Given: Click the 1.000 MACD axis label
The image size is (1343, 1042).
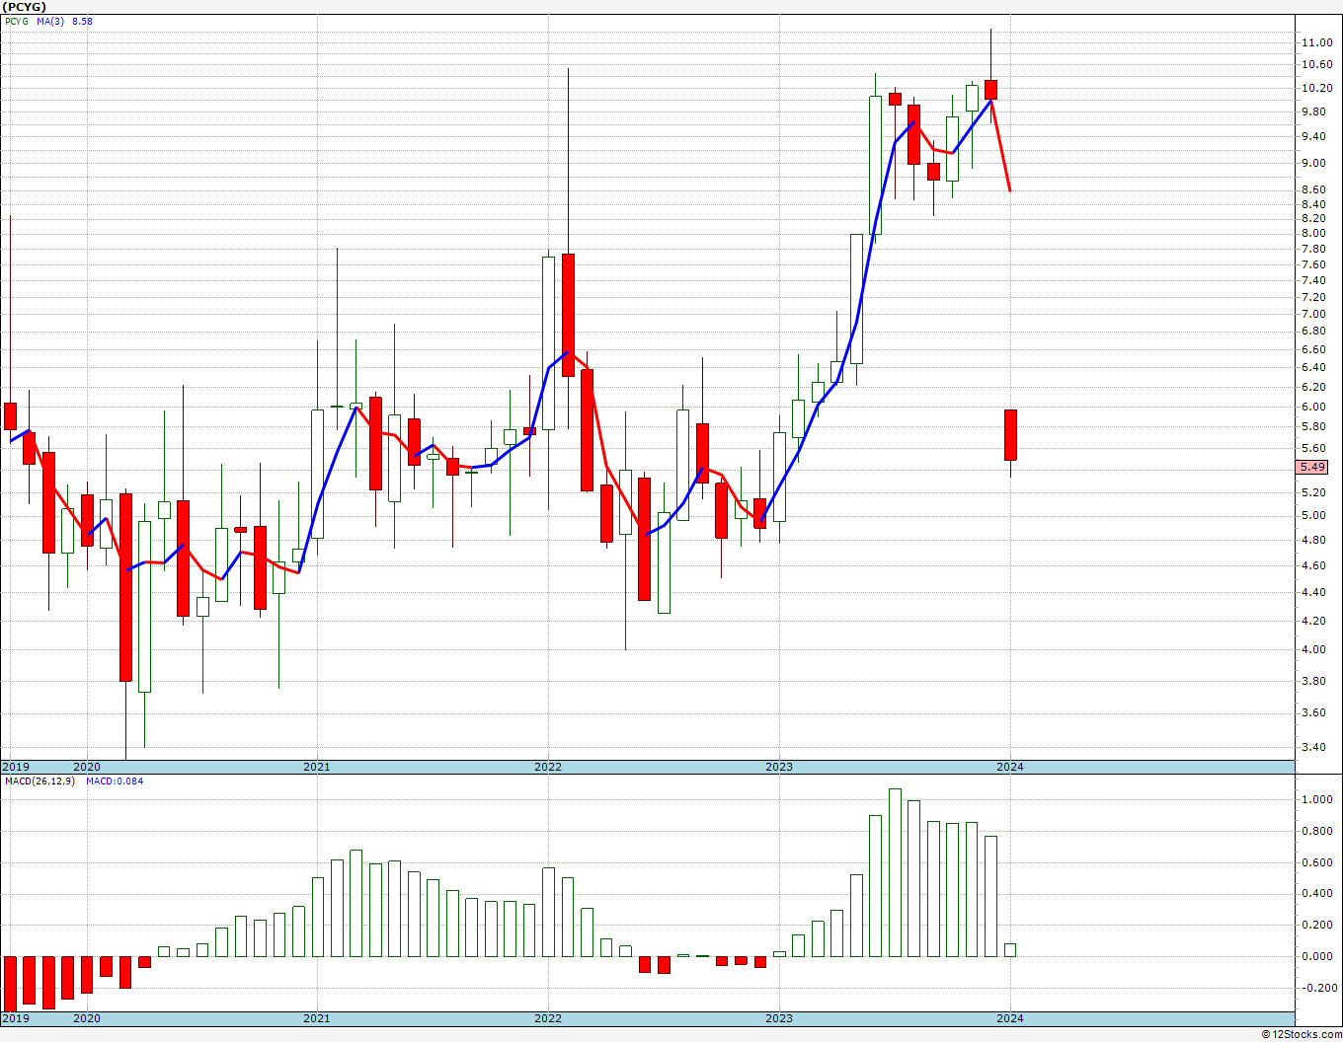Looking at the screenshot, I should (1316, 800).
